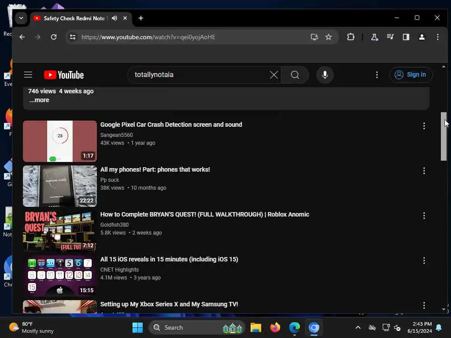Sign in to YouTube
This screenshot has height=338, width=451.
(411, 75)
